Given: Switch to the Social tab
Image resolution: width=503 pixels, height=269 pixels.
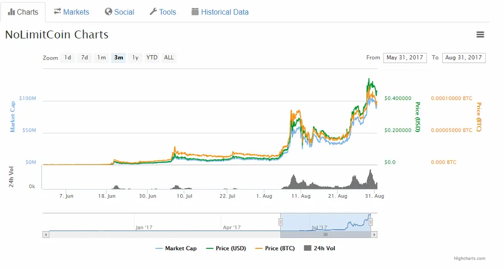Looking at the screenshot, I should point(119,12).
